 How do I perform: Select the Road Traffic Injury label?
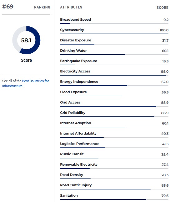(x=76, y=185)
